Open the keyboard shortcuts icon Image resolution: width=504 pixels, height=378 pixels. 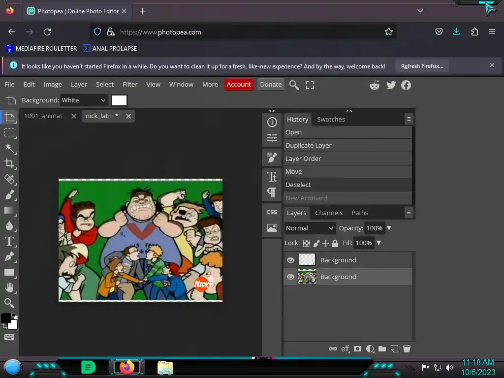[x=9, y=337]
